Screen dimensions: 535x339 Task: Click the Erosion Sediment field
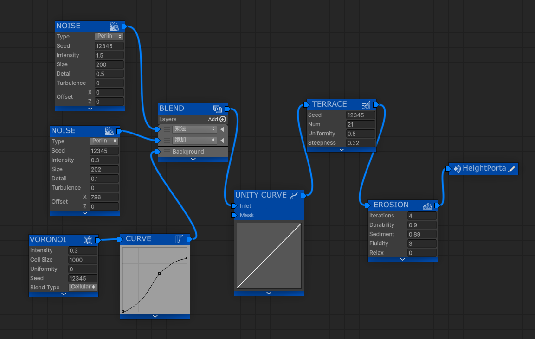[x=422, y=234]
